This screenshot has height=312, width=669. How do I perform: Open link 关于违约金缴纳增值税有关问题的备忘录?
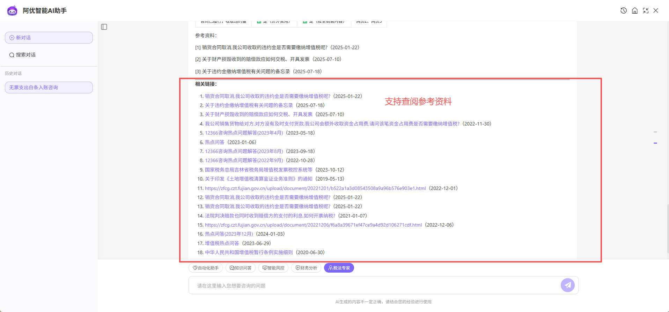coord(249,105)
